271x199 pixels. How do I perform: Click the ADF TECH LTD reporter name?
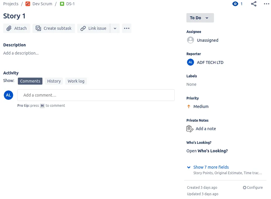pyautogui.click(x=210, y=62)
